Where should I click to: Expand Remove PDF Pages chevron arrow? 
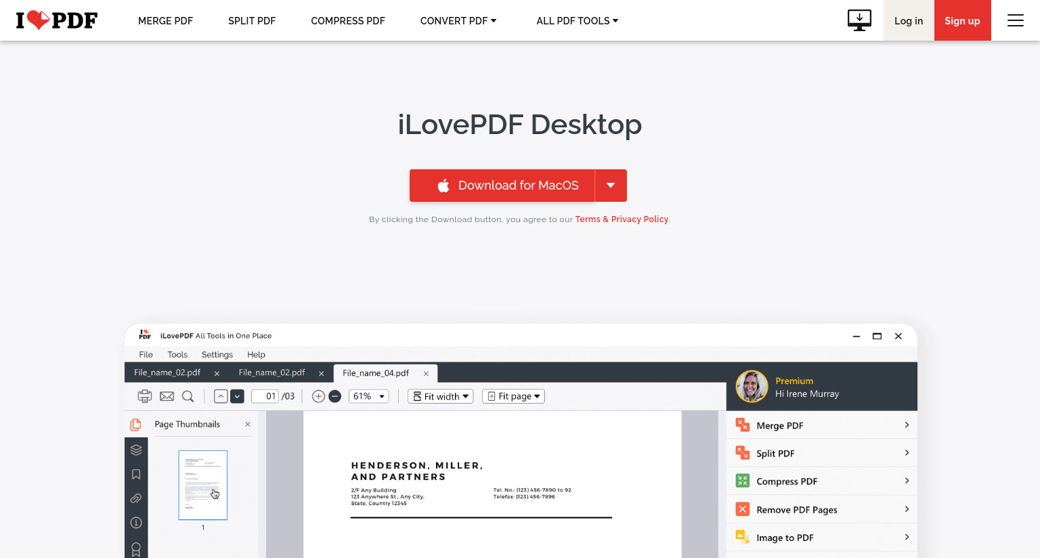point(907,509)
